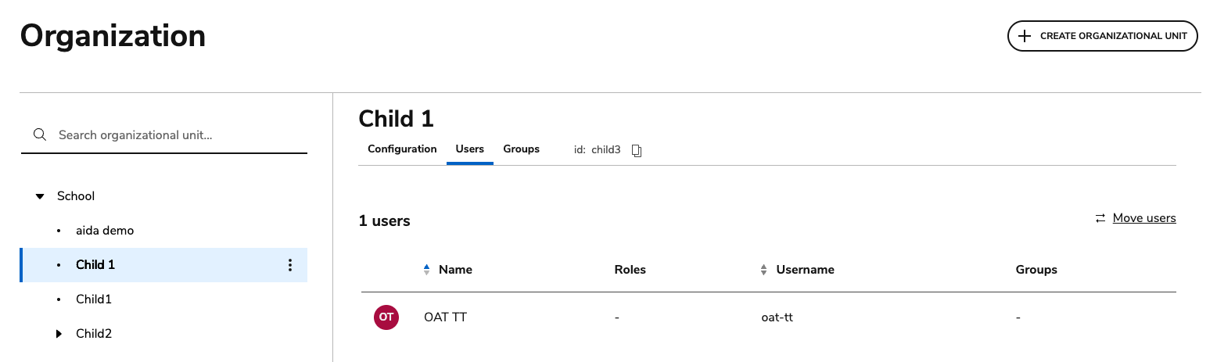Screen dimensions: 1217x362
Task: Open the three-dot menu for Child 1
Action: [290, 265]
